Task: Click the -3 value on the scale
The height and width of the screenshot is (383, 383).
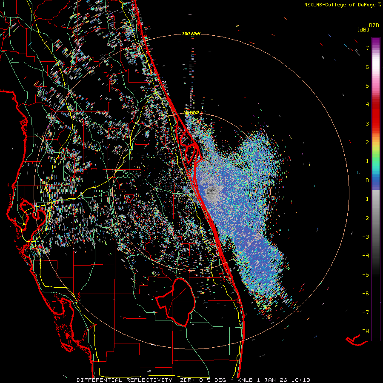Action: 366,237
